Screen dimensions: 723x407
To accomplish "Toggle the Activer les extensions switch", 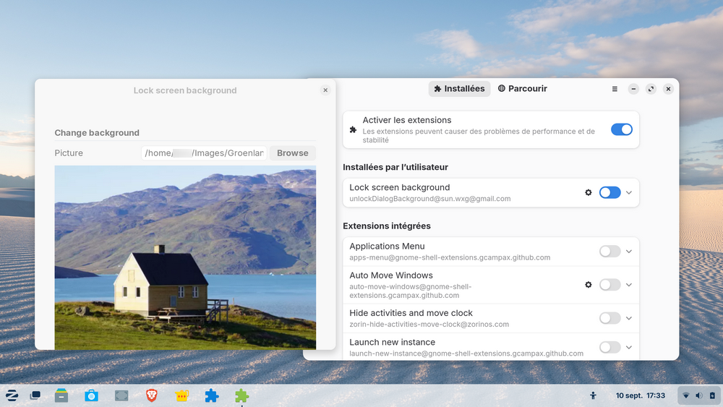I will (621, 129).
